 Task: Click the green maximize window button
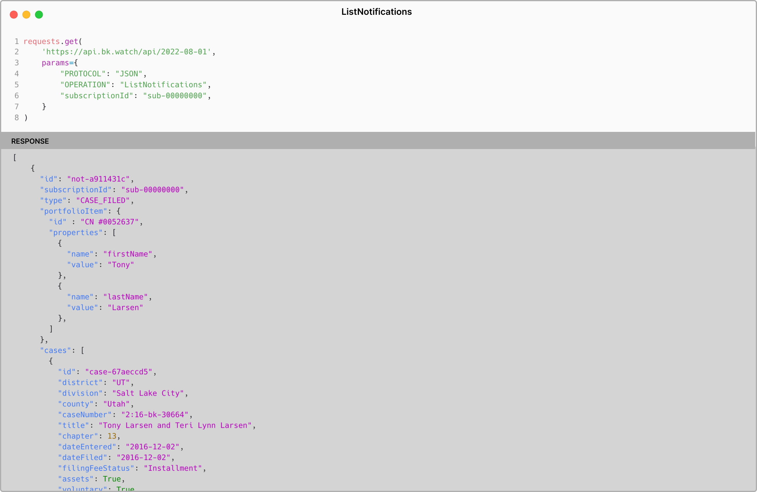pos(39,14)
